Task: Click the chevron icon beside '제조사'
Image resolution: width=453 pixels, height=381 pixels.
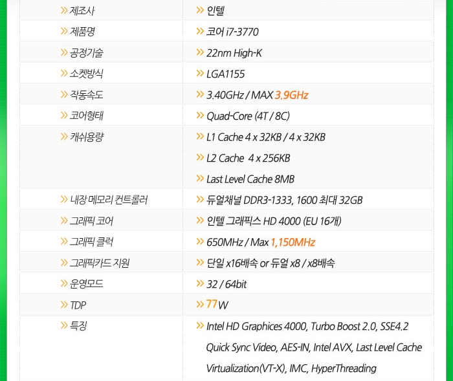Action: (64, 10)
